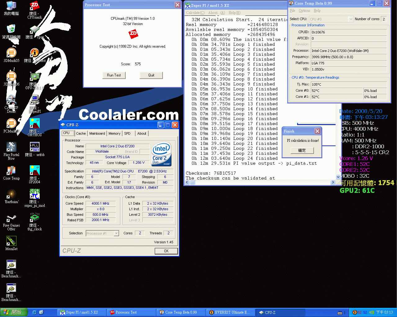This screenshot has width=397, height=317.
Task: Launch the SP2004 desktop shortcut
Action: click(34, 175)
